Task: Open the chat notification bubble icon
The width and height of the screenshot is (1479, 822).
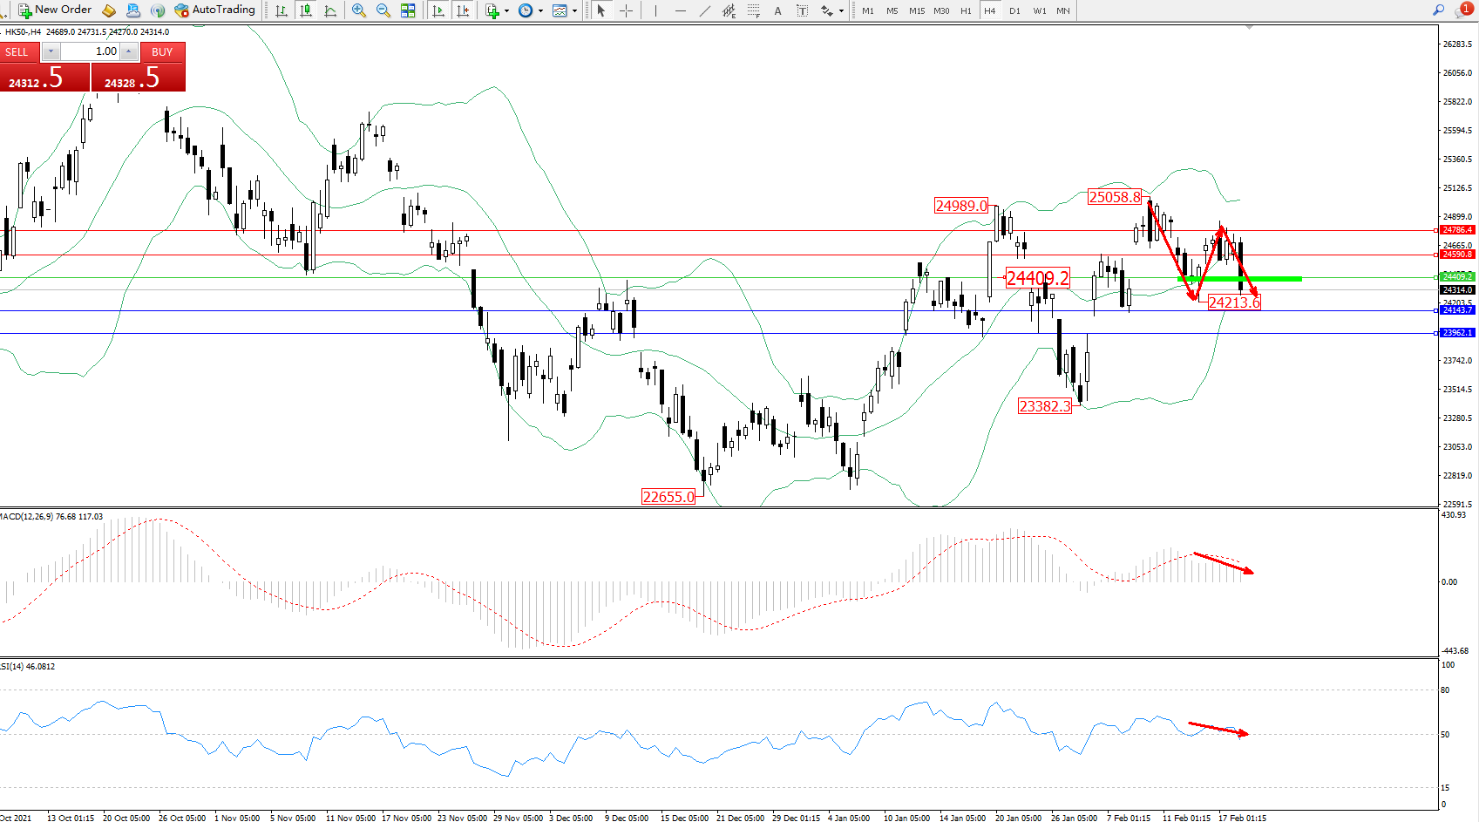Action: tap(1463, 10)
